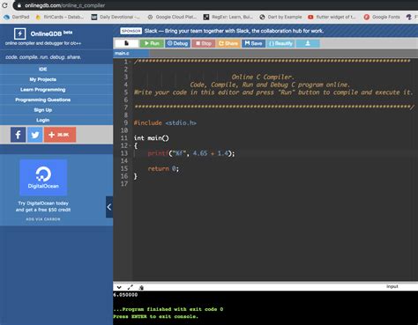Open the Google Fonts bookmark
The image size is (418, 325).
(382, 17)
